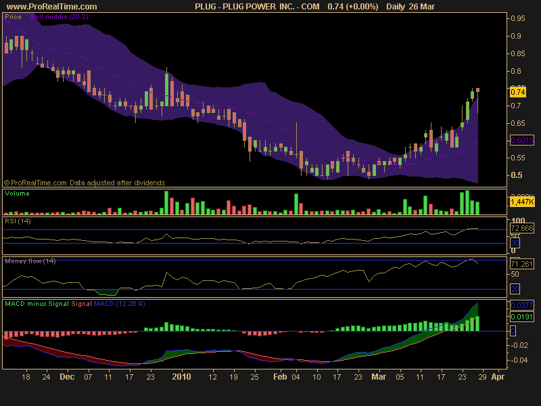Viewport: 541px width, 406px height.
Task: Select the Boll middle (20 2) label
Action: 60,16
